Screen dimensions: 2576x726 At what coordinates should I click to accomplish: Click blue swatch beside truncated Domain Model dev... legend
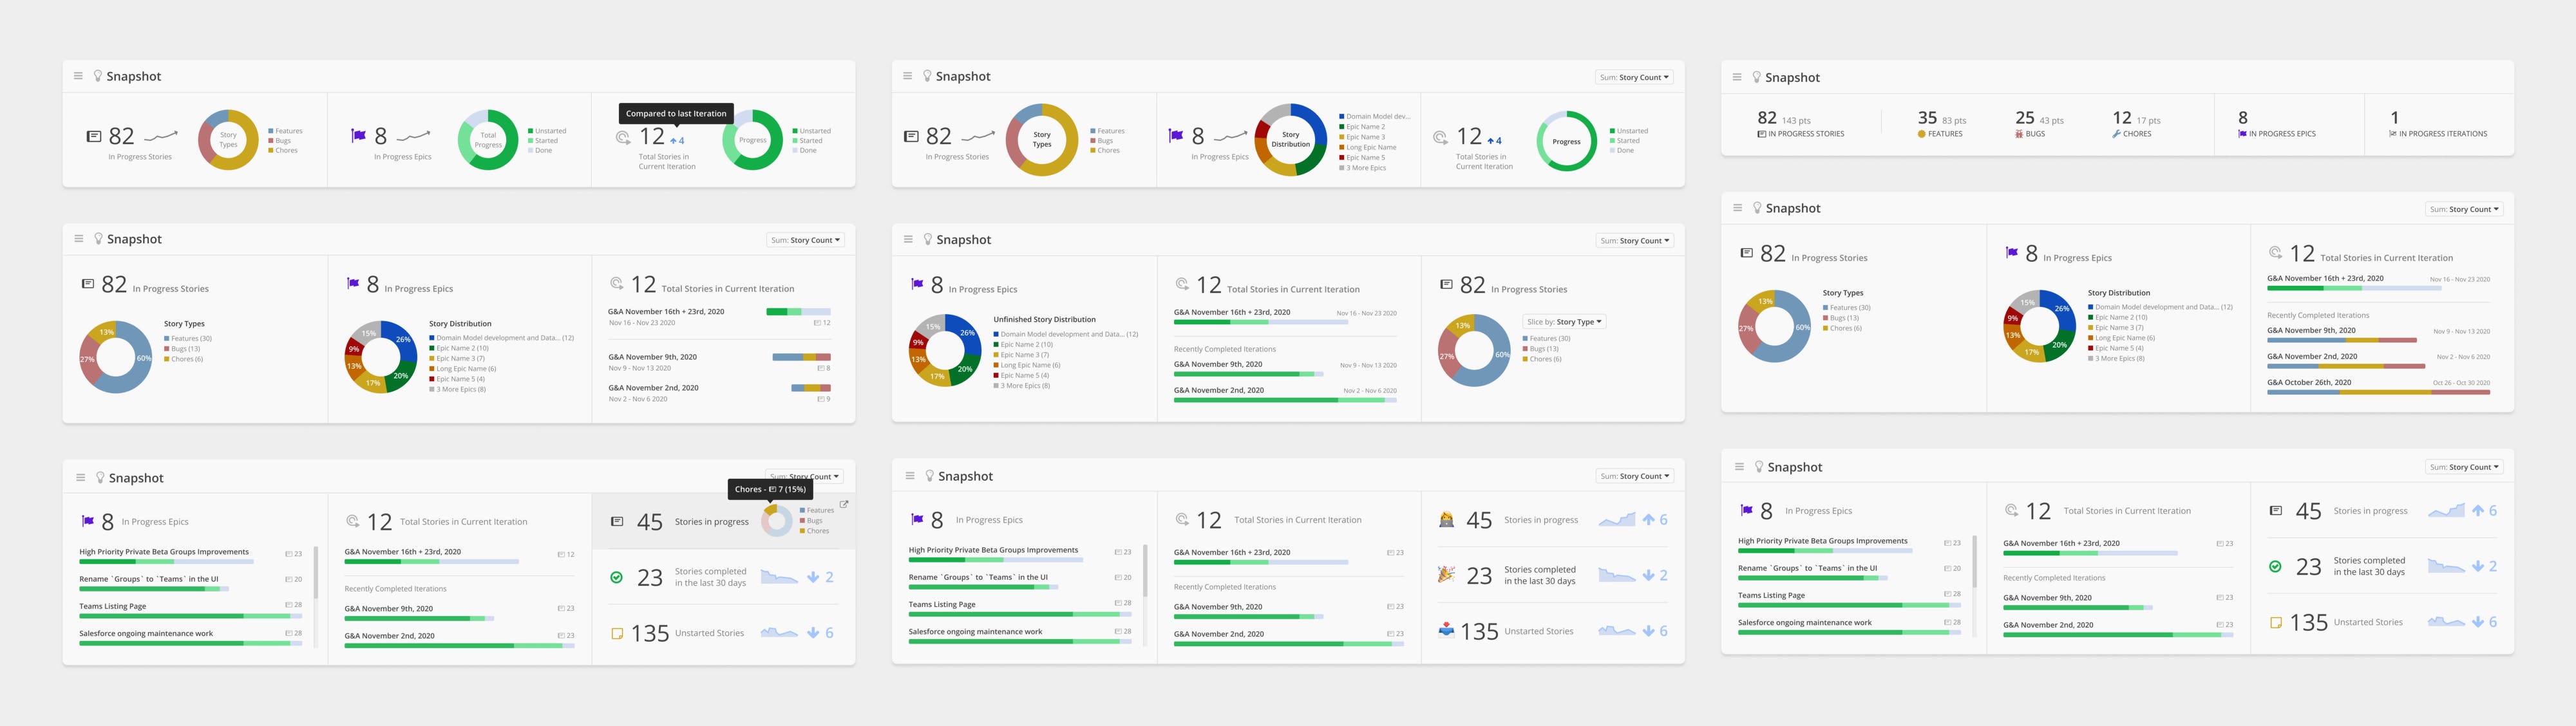pyautogui.click(x=1341, y=116)
